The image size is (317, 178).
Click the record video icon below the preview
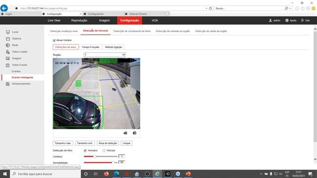coord(125,133)
